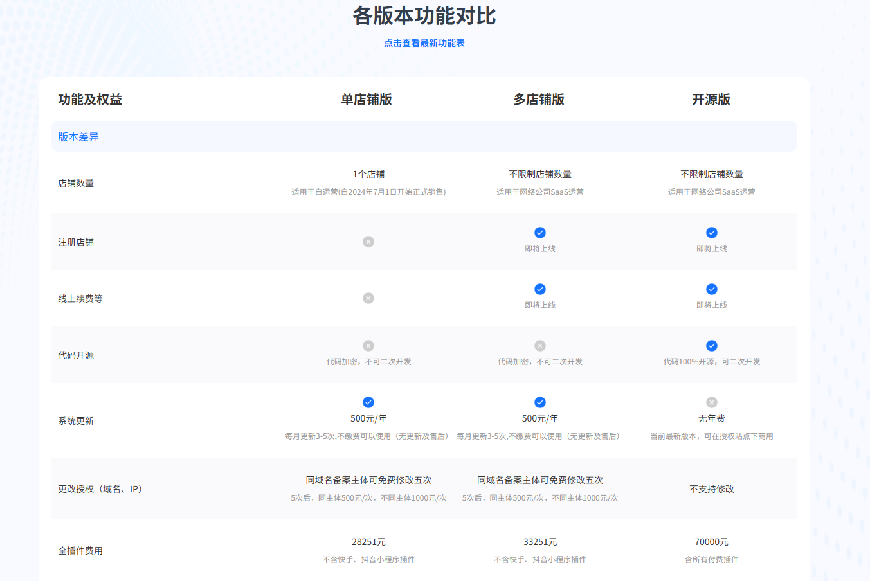Click blue checkmark for 开源版 注册店铺
This screenshot has height=581, width=870.
click(x=712, y=233)
